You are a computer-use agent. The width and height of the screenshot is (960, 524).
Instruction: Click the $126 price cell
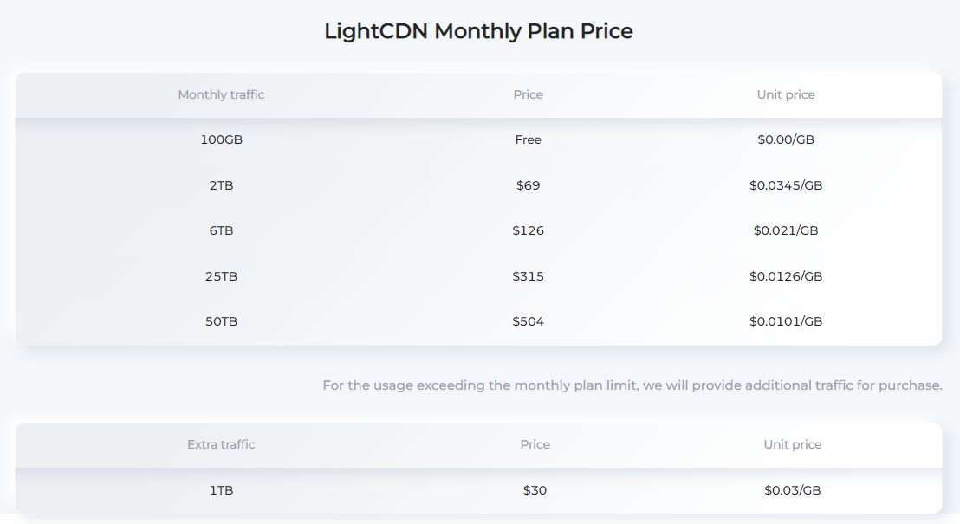tap(528, 230)
